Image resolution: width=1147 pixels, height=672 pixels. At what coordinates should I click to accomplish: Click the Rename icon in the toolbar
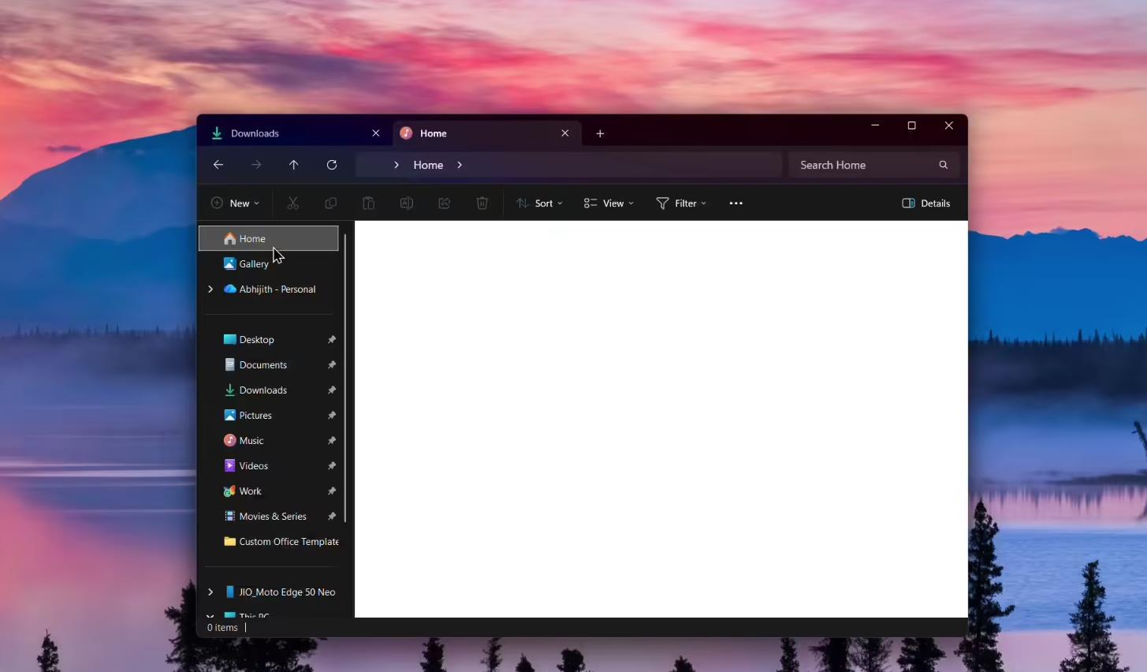click(x=406, y=203)
